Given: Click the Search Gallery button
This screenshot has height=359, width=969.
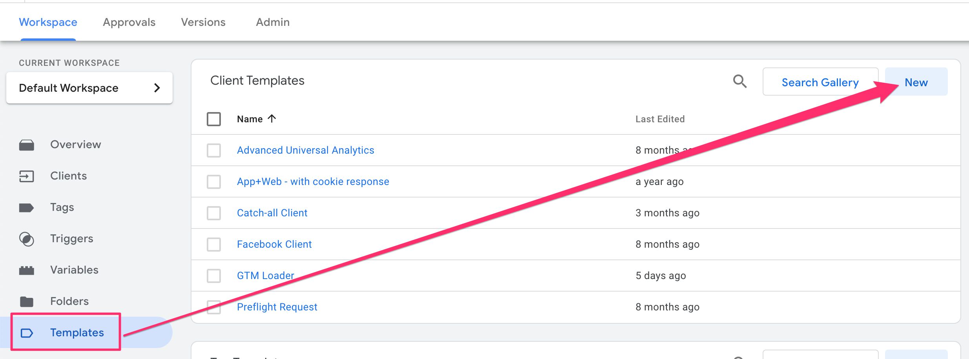Looking at the screenshot, I should click(x=820, y=82).
